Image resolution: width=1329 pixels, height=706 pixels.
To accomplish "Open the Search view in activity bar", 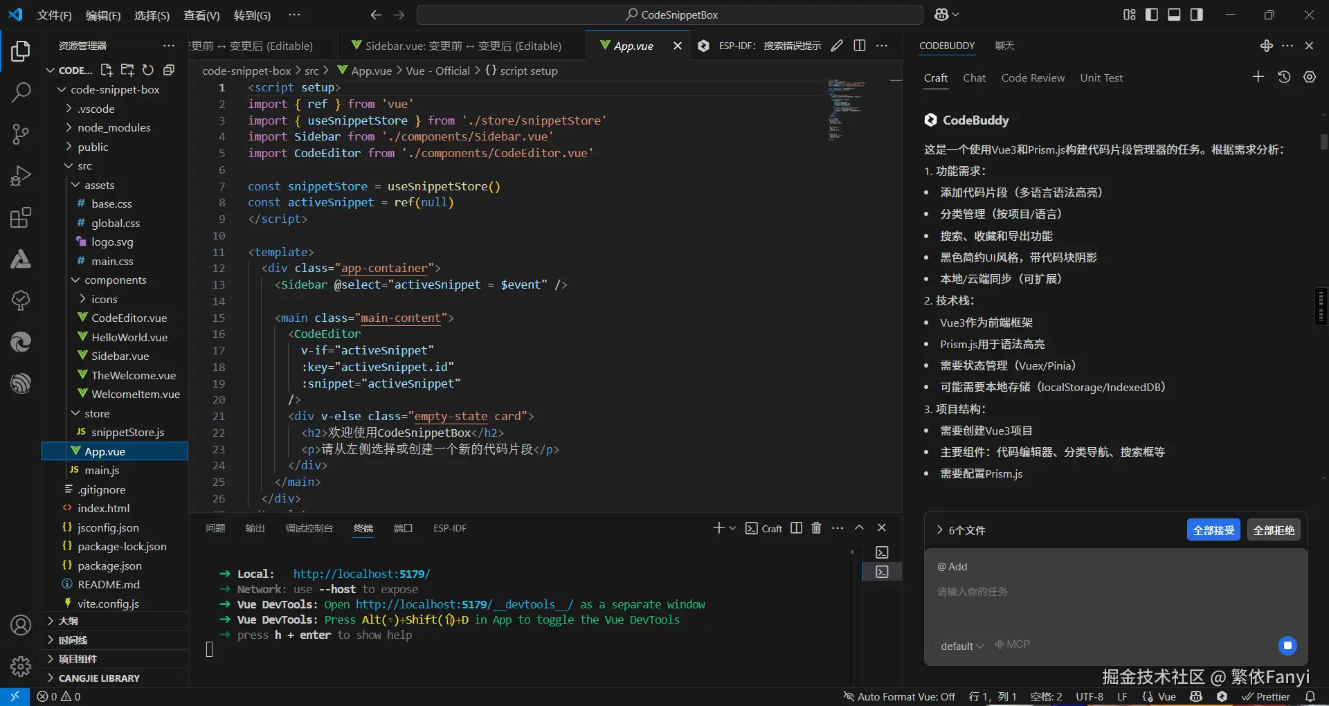I will (21, 92).
